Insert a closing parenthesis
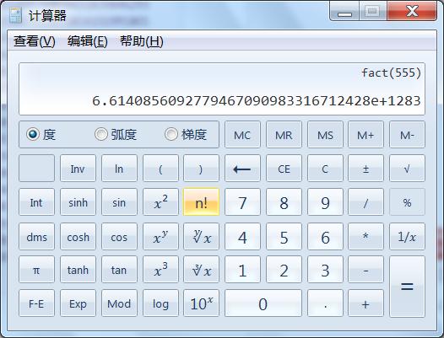Viewport: 444px width, 338px height. tap(201, 169)
